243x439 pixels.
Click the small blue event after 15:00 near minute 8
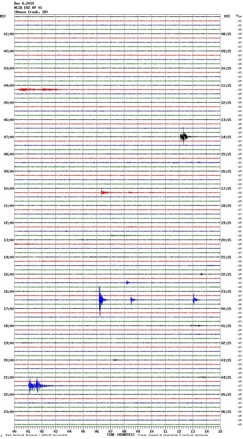pyautogui.click(x=128, y=283)
